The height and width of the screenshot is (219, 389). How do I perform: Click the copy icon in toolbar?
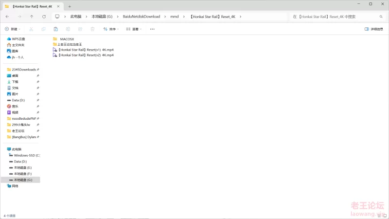tap(43, 29)
